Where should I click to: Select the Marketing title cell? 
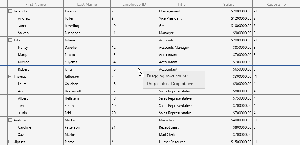coord(182,120)
